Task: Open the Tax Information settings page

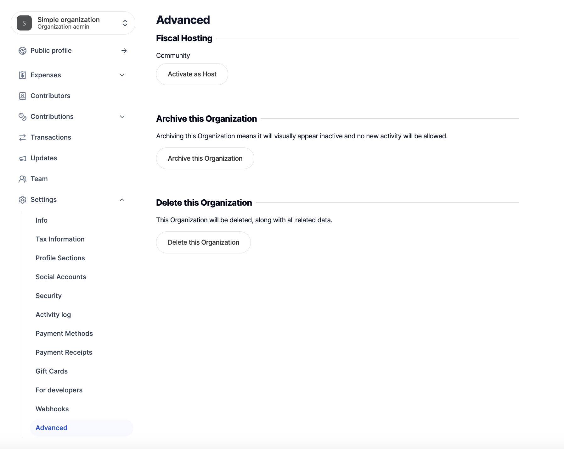Action: coord(60,239)
